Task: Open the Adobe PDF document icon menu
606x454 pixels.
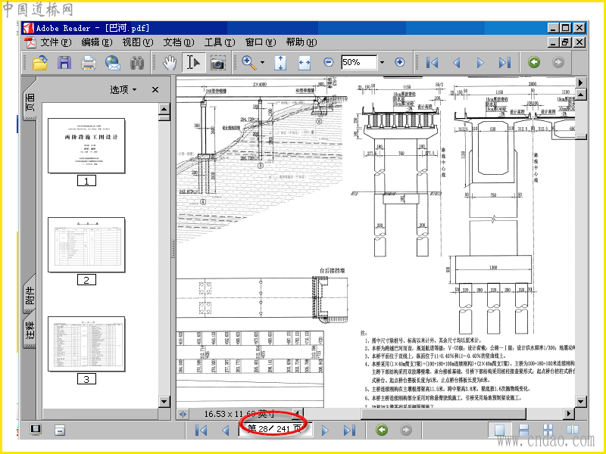Action: [30, 42]
